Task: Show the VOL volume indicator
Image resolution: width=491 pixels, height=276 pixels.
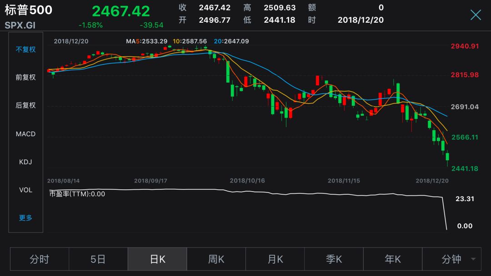Action: pos(25,190)
